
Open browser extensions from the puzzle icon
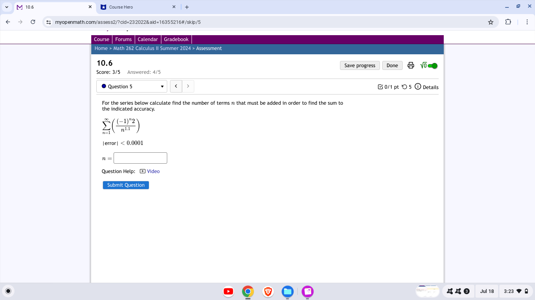click(508, 22)
